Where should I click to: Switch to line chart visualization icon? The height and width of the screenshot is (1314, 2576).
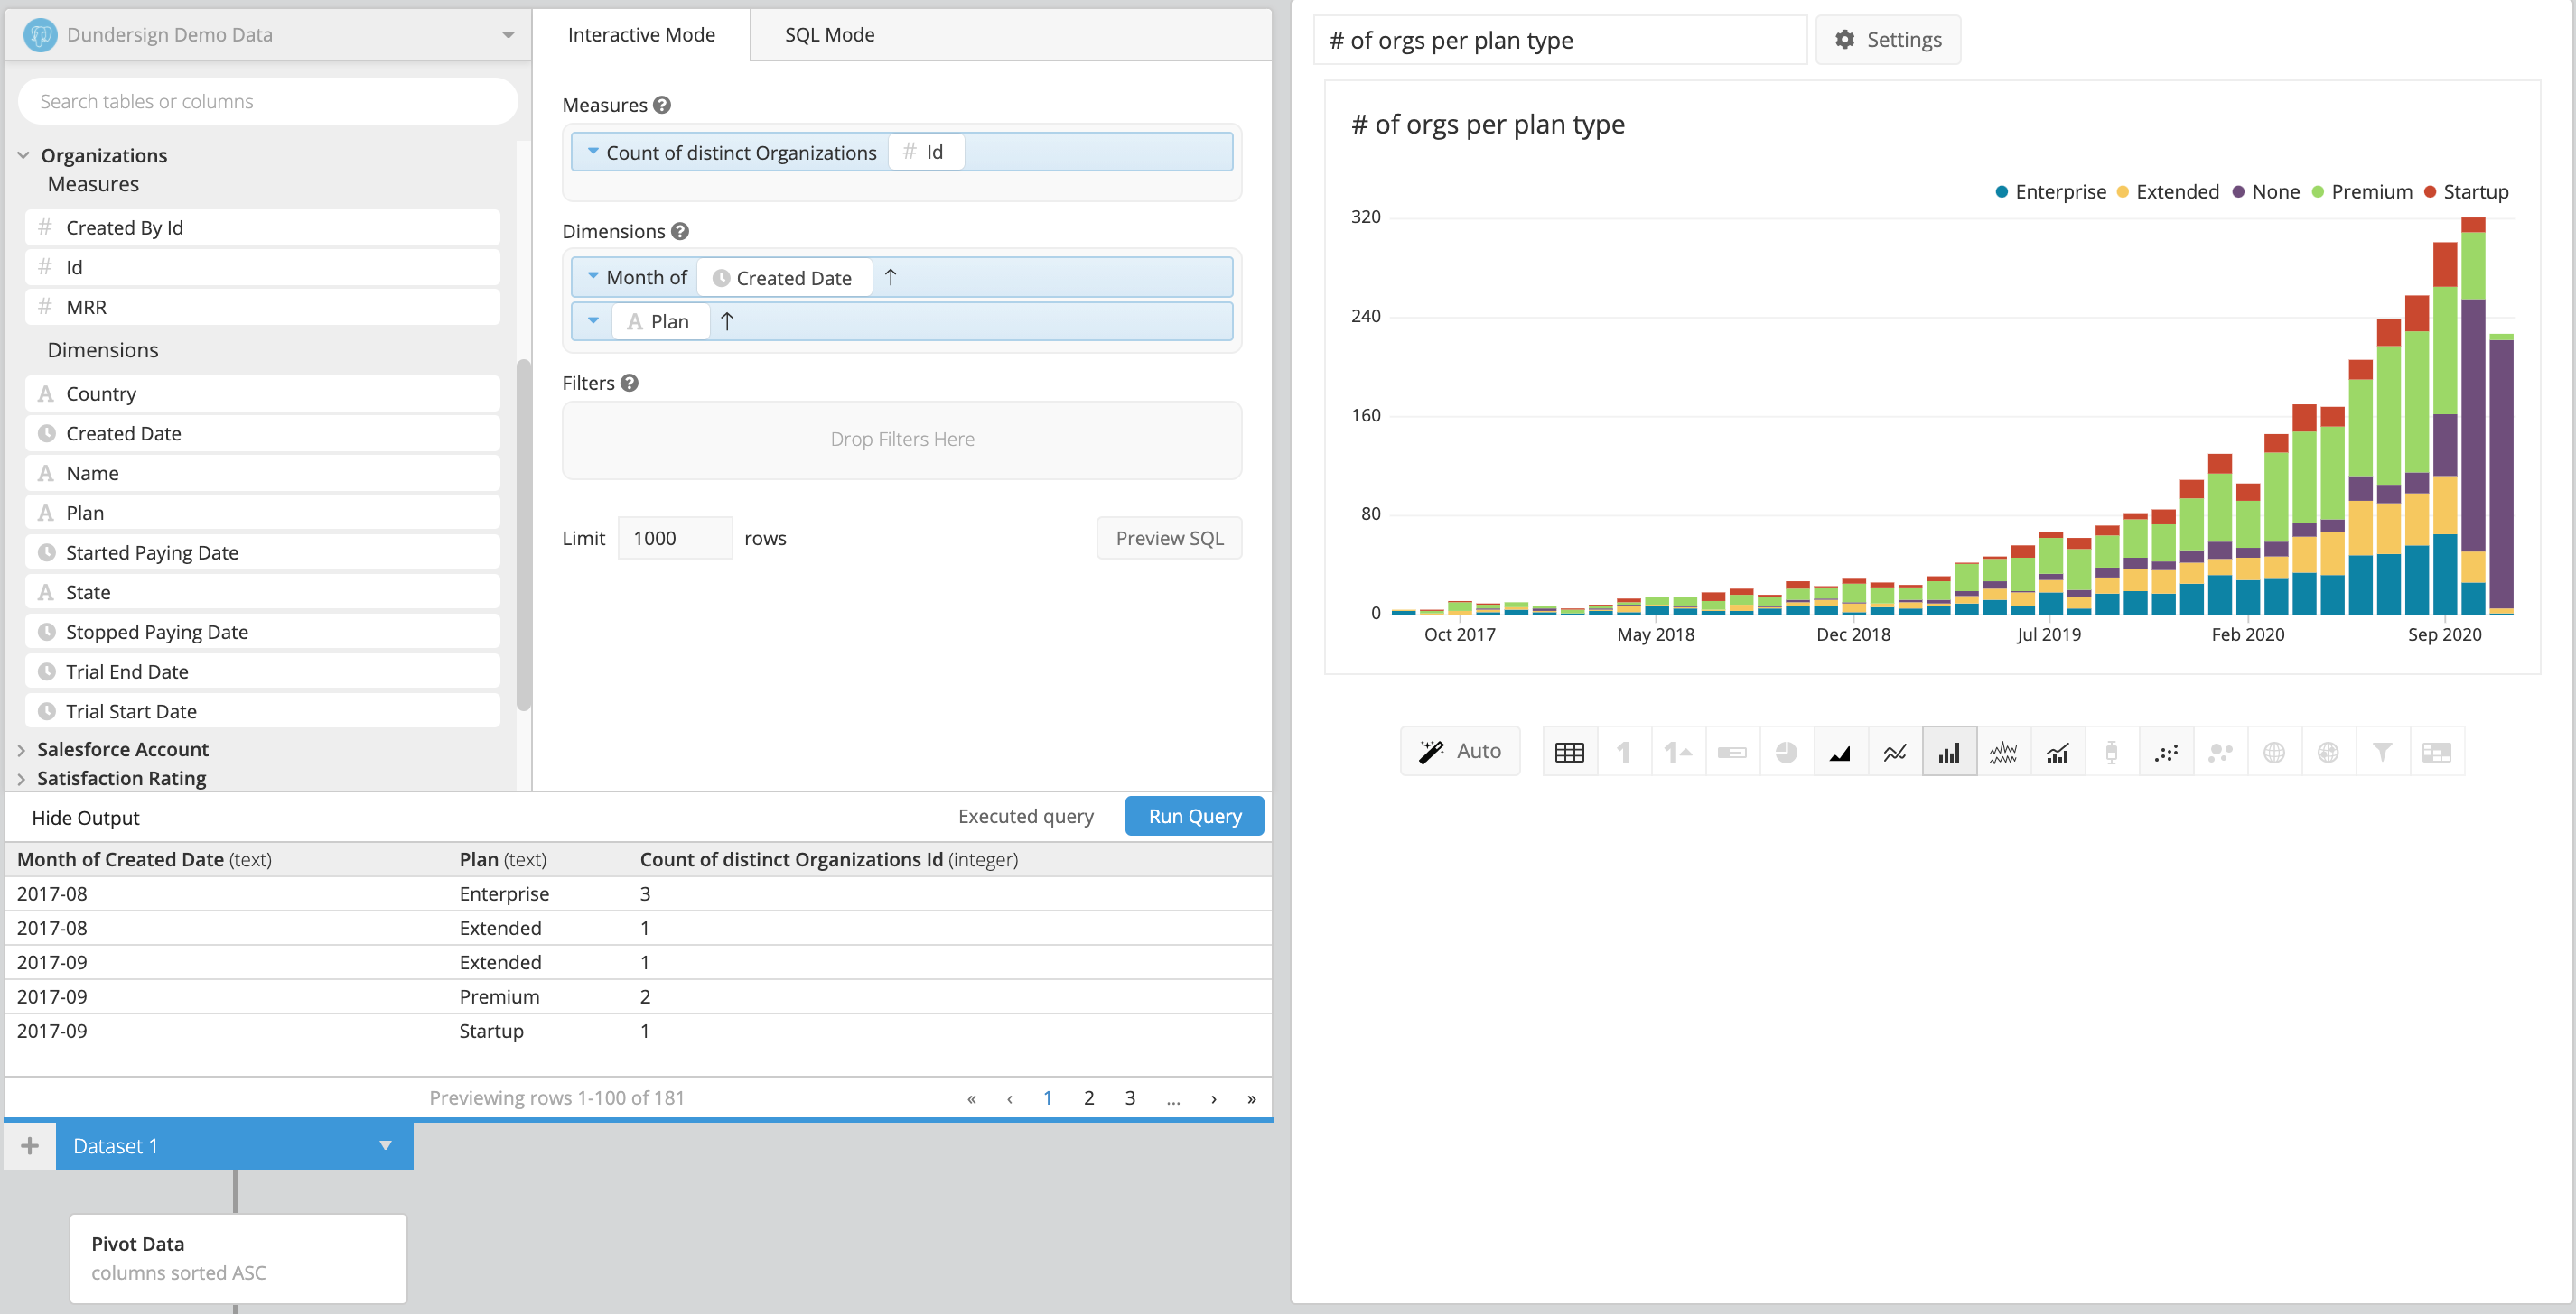click(1891, 751)
